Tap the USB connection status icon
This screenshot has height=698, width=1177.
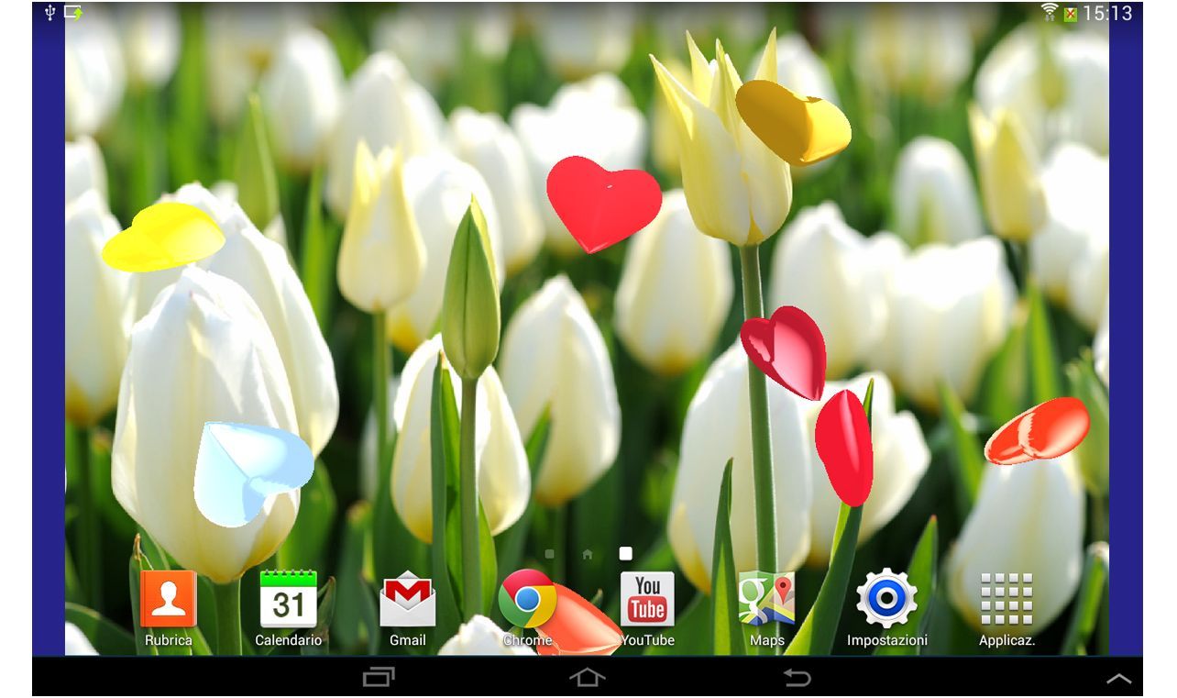[50, 13]
